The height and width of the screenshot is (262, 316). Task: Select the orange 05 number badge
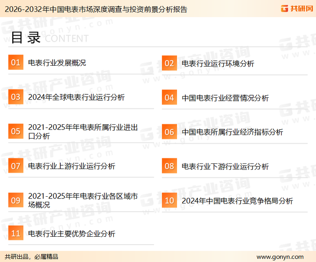pyautogui.click(x=16, y=131)
